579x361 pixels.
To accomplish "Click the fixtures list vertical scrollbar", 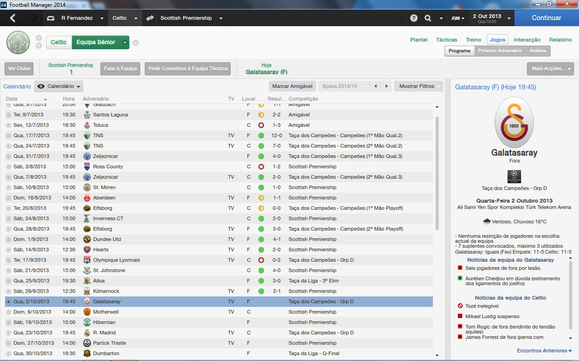I will tap(437, 173).
